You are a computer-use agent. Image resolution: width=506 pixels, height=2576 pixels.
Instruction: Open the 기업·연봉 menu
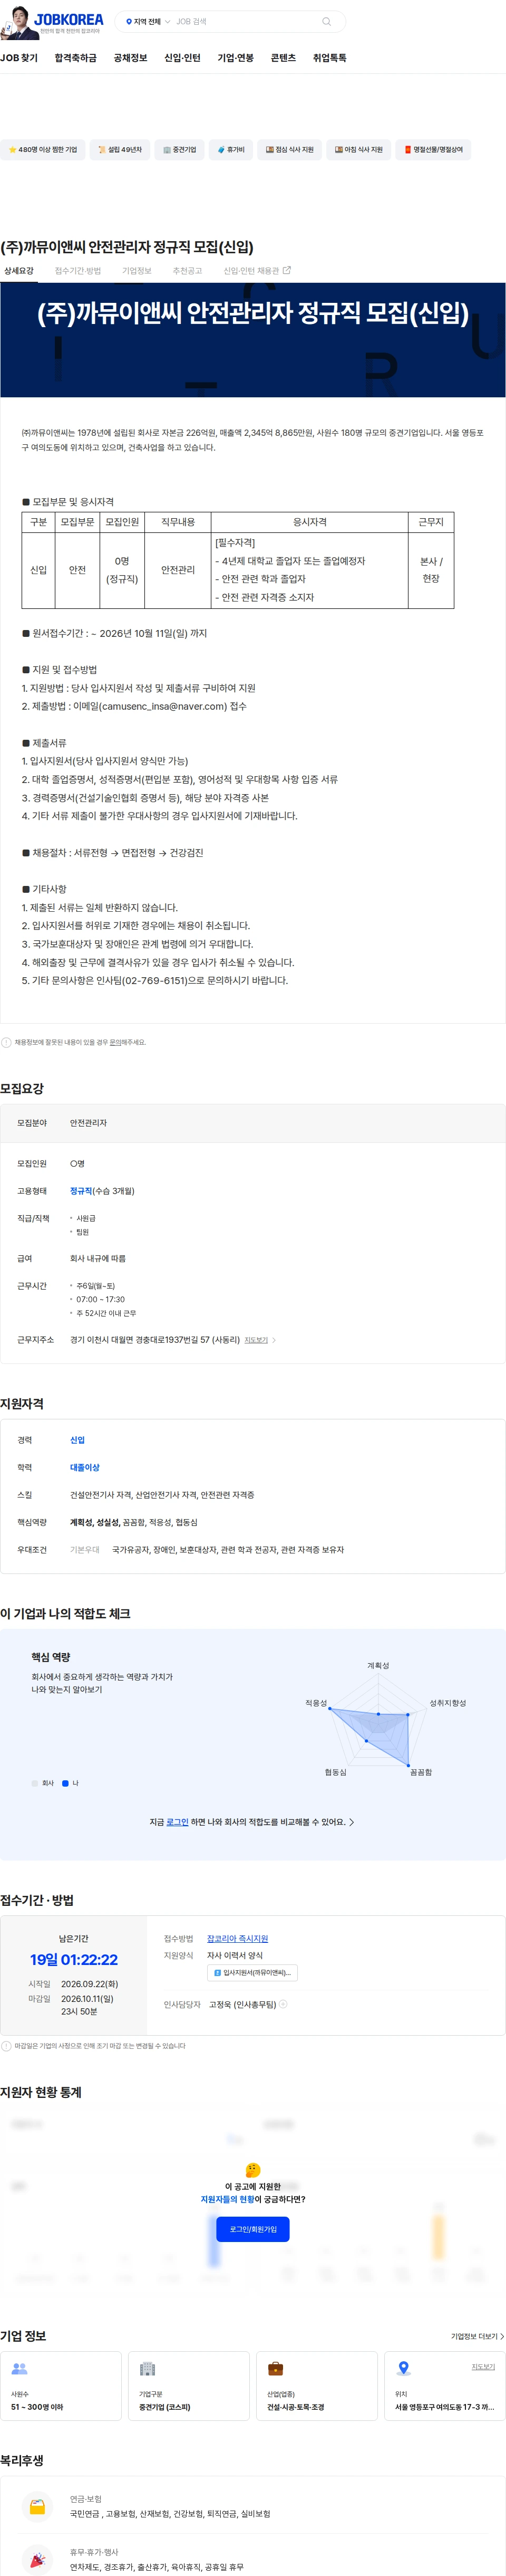coord(236,58)
